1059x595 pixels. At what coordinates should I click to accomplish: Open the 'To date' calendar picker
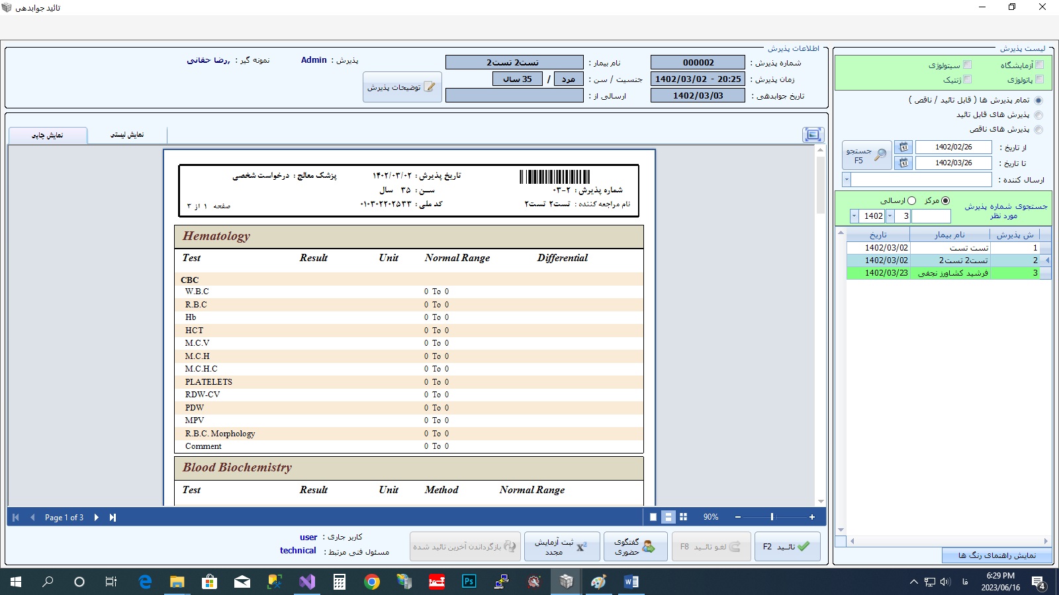[x=903, y=163]
